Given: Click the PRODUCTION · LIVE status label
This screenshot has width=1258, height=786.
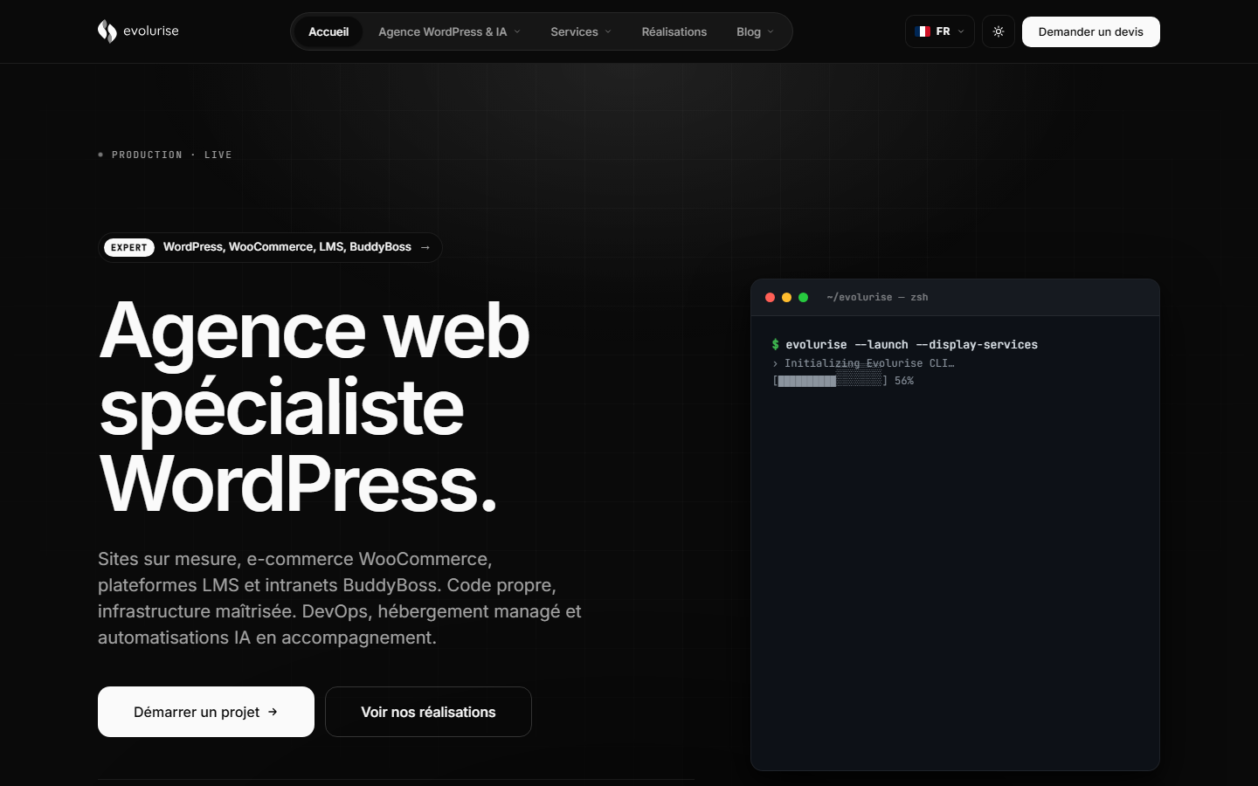Looking at the screenshot, I should click(165, 155).
